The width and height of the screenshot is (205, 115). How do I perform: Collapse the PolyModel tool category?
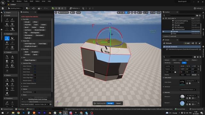tap(5, 34)
